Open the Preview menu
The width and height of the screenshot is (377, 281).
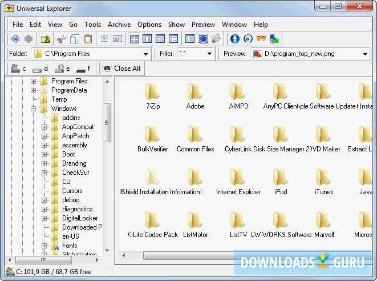[203, 25]
